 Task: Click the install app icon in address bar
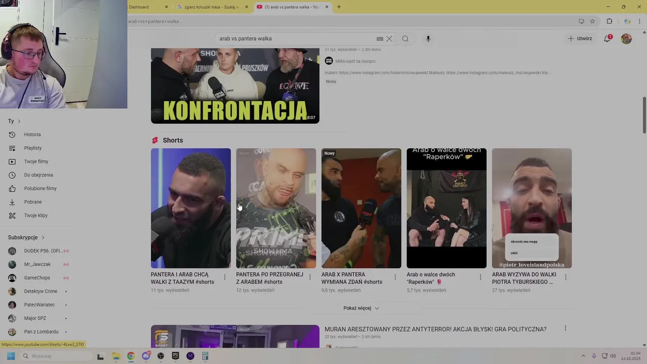[x=581, y=21]
